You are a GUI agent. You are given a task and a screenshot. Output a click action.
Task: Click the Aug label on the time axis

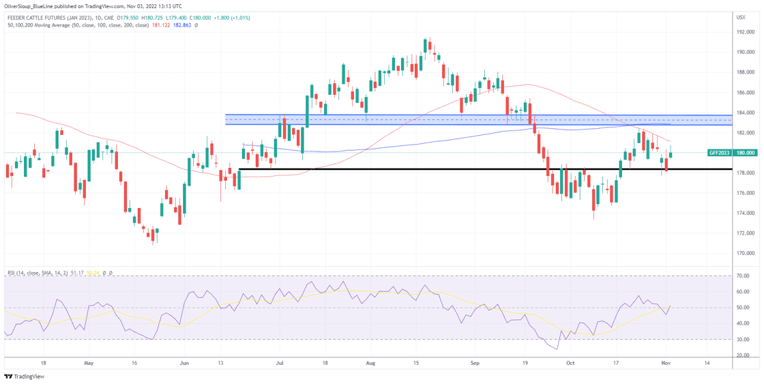point(370,363)
